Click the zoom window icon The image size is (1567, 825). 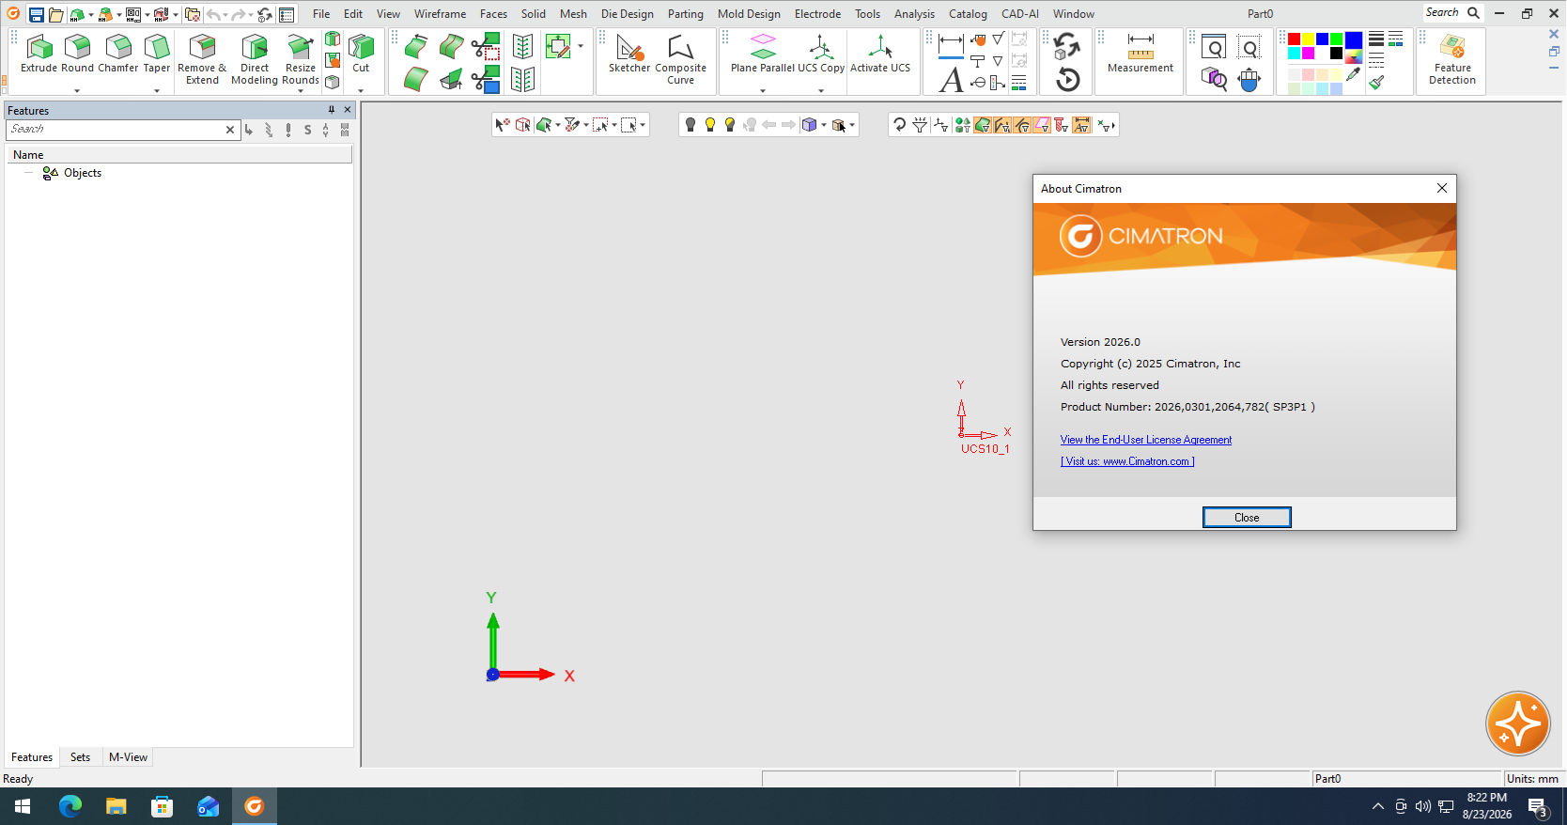tap(1214, 47)
